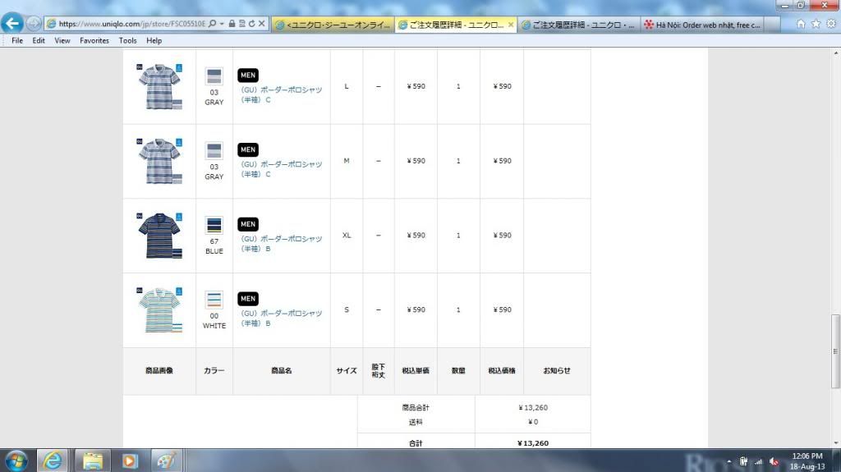Screen dimensions: 841x472
Task: Click MEN badge in the M row
Action: (x=248, y=149)
